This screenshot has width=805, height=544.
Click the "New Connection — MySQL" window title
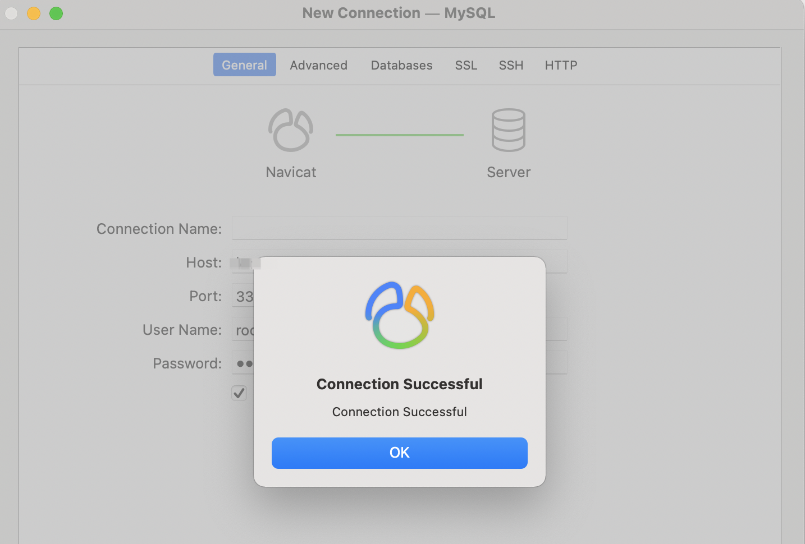click(399, 13)
